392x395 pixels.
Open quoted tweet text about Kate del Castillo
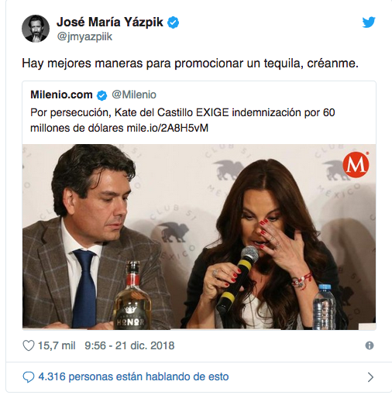[183, 120]
